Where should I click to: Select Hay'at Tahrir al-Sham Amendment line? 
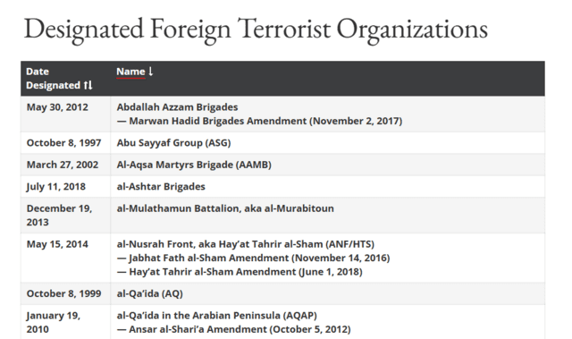point(240,272)
